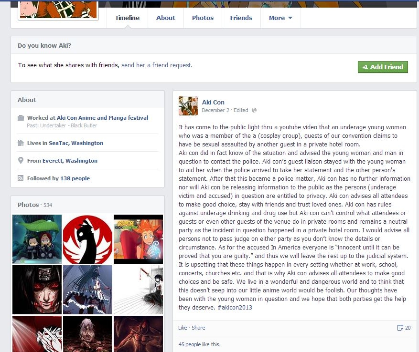Like the Aki Con post
The height and width of the screenshot is (352, 419).
point(183,328)
